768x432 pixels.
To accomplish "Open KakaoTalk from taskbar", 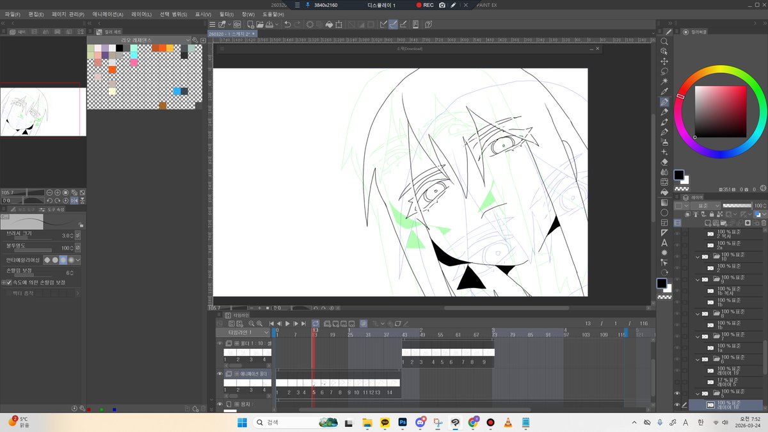I will coord(385,422).
